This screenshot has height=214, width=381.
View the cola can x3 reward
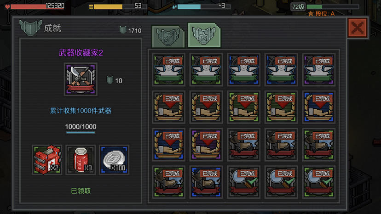coord(81,160)
